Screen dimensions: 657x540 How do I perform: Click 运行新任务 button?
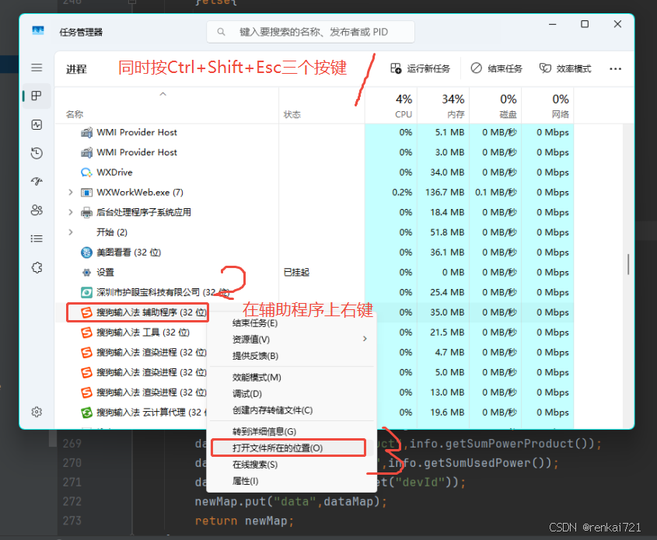421,68
